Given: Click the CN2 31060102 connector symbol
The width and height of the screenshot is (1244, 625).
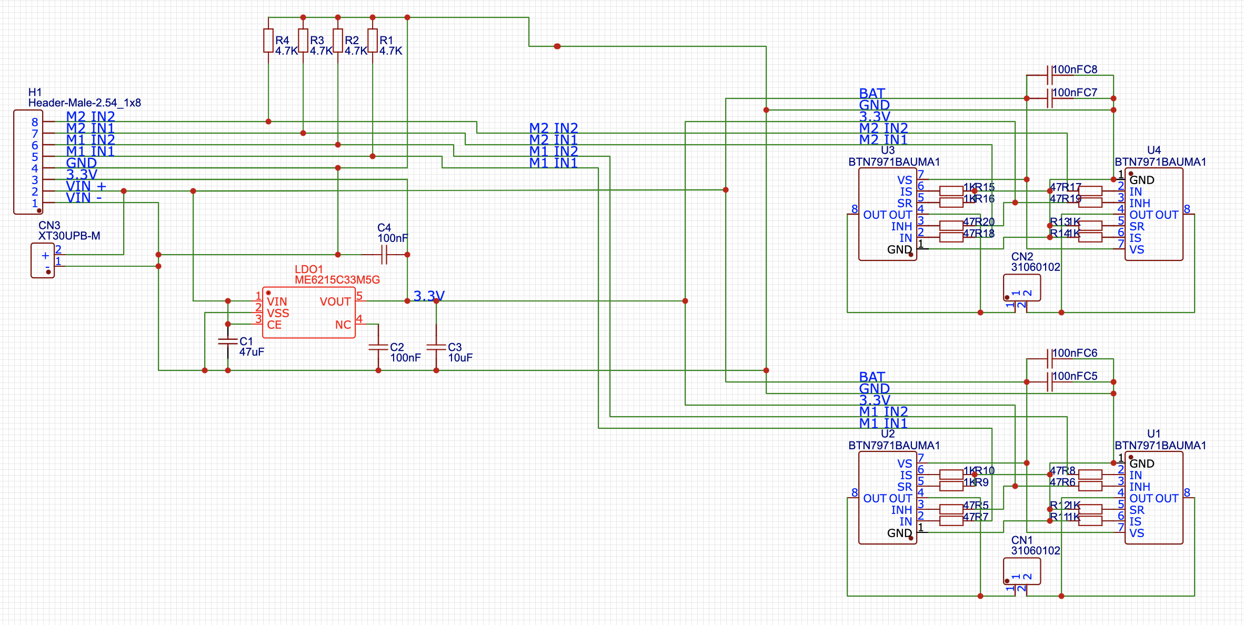Looking at the screenshot, I should tap(1021, 288).
